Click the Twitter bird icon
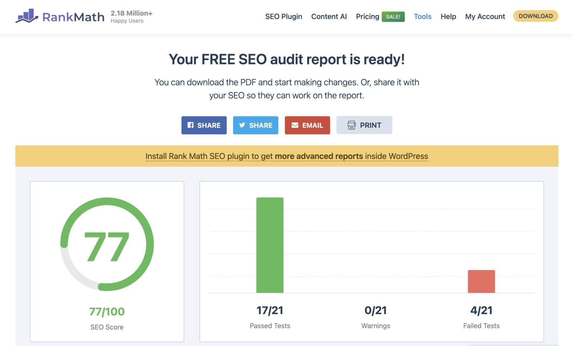Viewport: 572px width, 346px height. (x=242, y=125)
